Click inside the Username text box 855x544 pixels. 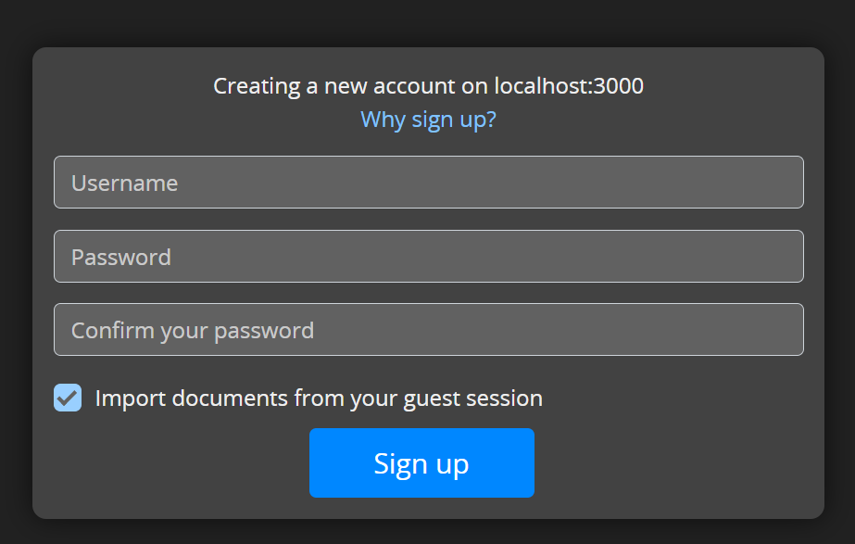coord(427,182)
